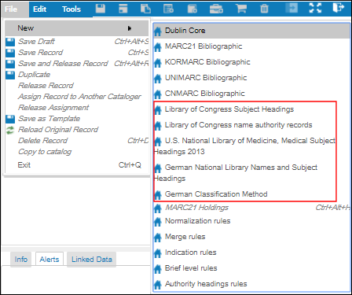The height and width of the screenshot is (295, 352).
Task: Click the house icon beside KORMARC Bibliographic
Action: click(x=158, y=63)
